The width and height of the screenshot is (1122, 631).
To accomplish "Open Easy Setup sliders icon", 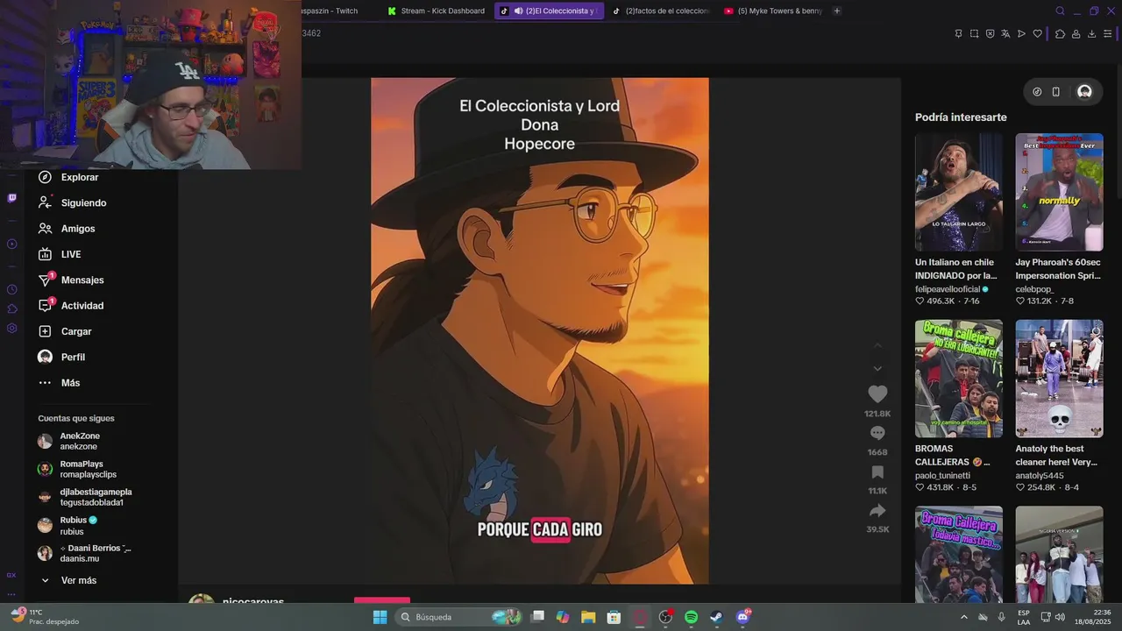I will click(x=1107, y=33).
